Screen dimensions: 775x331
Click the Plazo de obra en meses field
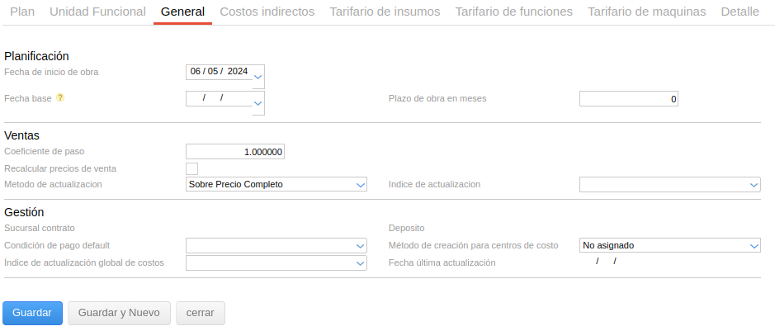click(x=628, y=99)
